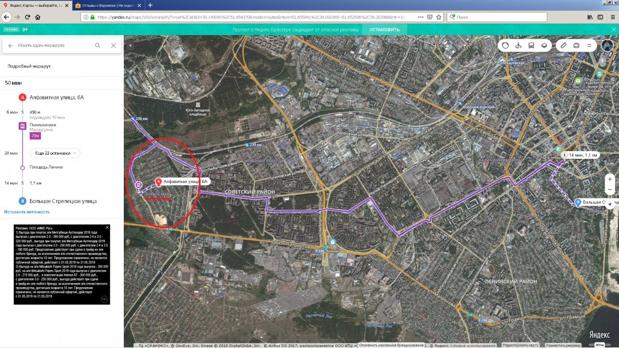The image size is (619, 348).
Task: Open the Редактировать карту link
Action: pos(520,345)
